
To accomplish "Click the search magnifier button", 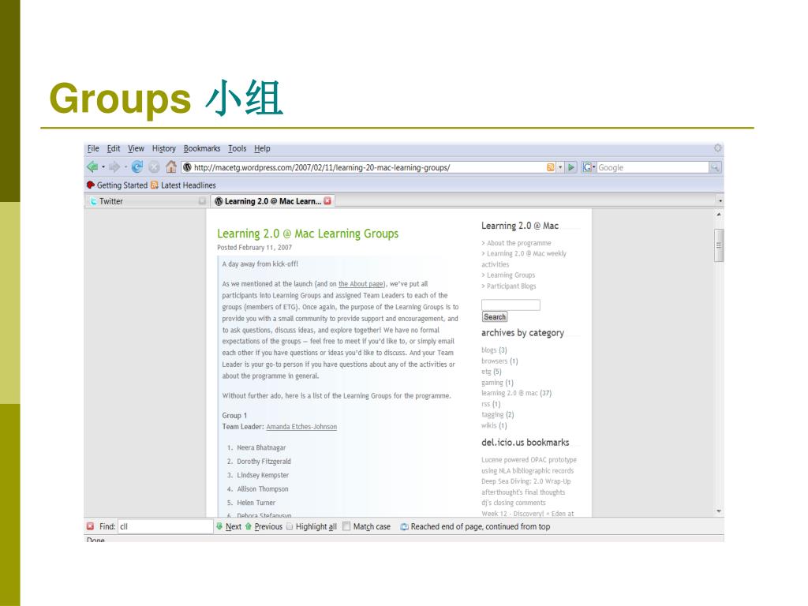I will pos(715,167).
